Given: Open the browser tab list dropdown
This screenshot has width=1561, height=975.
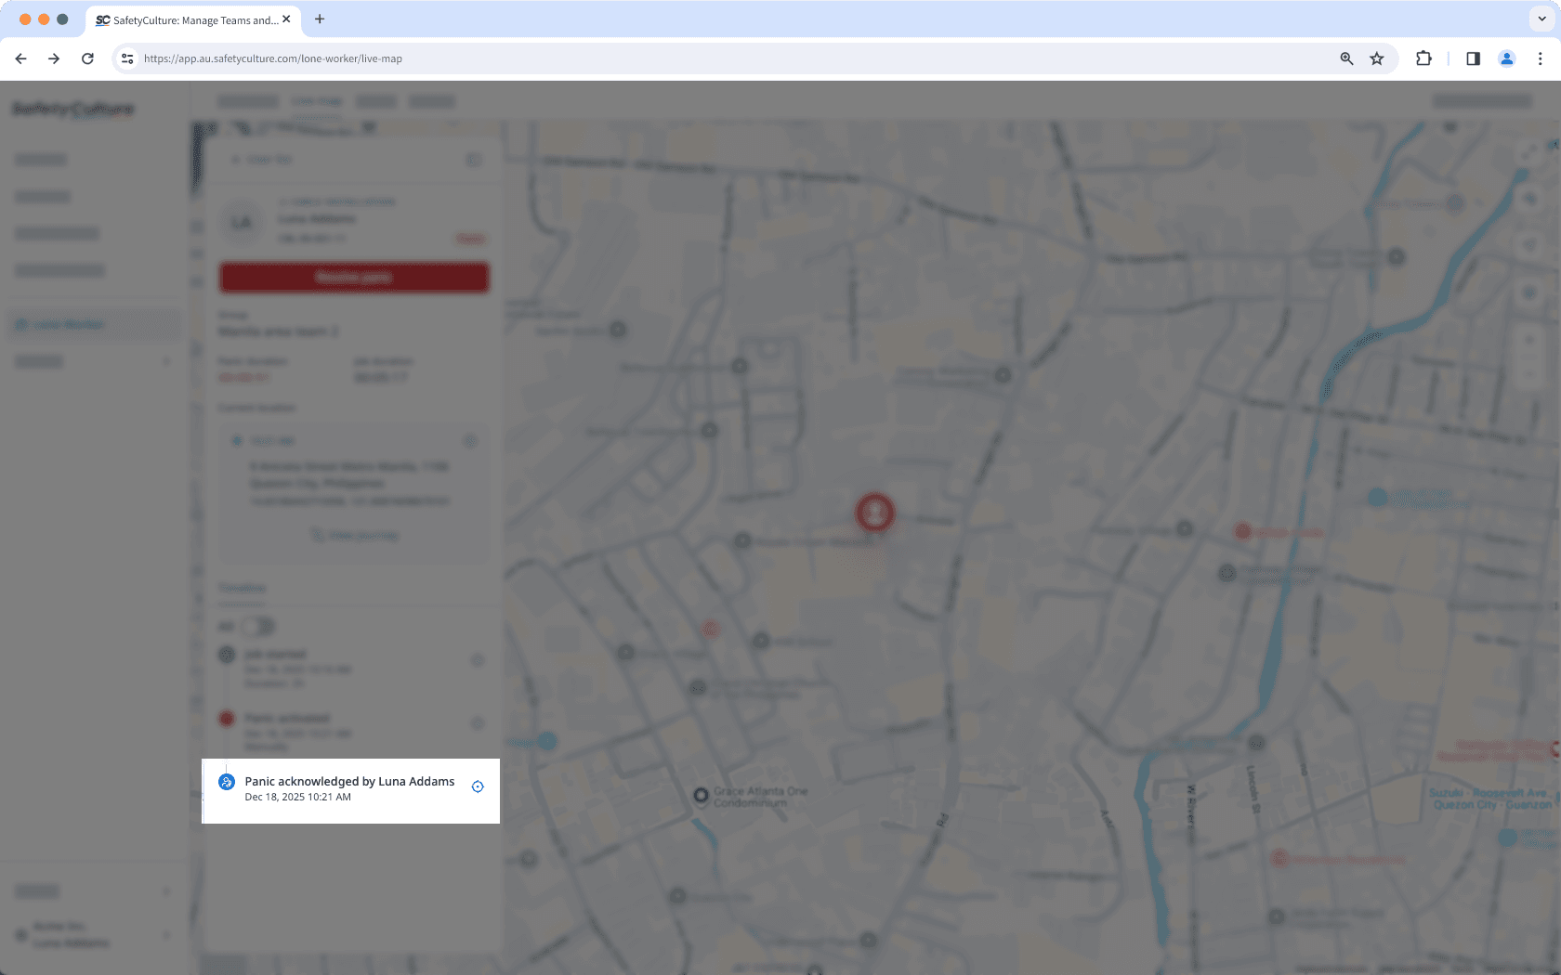Looking at the screenshot, I should coord(1541,19).
